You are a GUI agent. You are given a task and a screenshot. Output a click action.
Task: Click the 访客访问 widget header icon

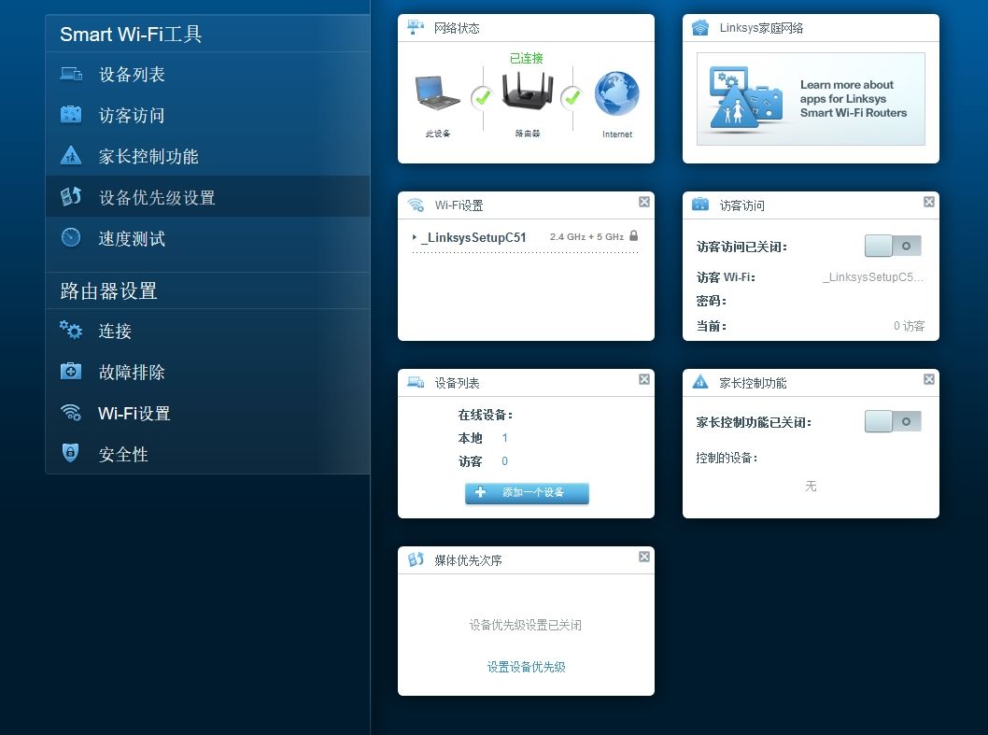pos(700,205)
